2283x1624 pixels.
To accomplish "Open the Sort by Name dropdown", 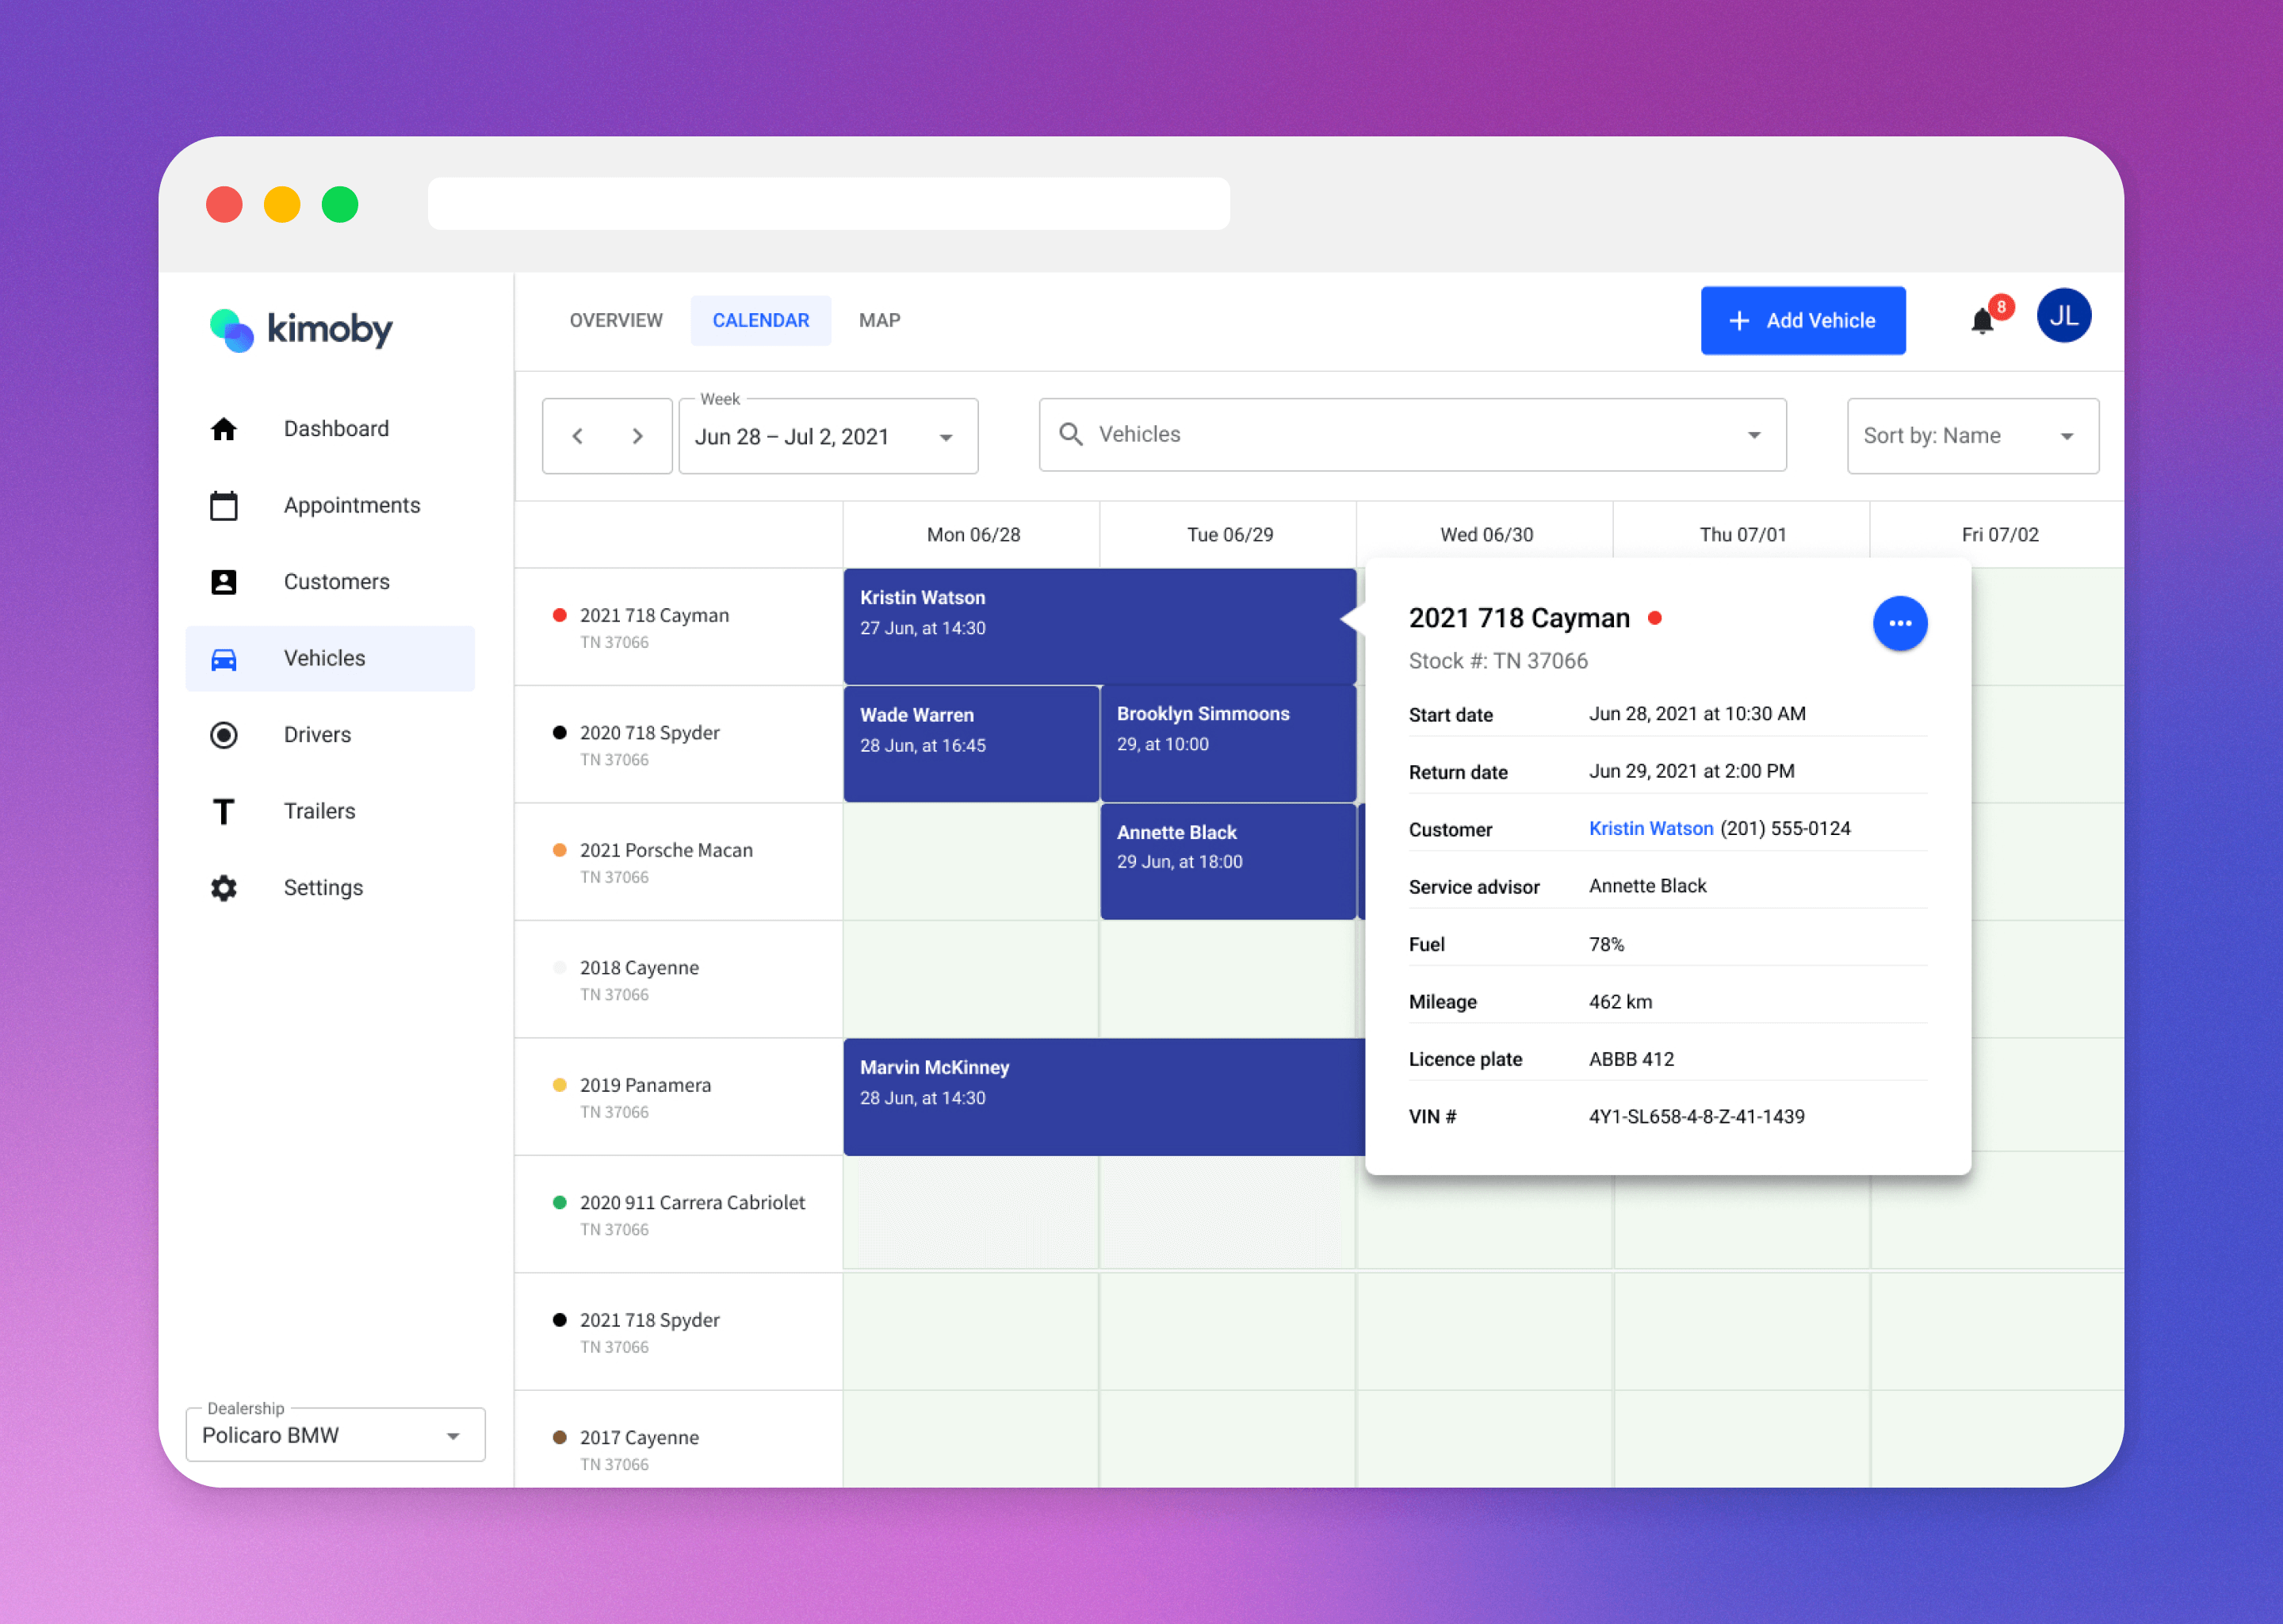I will [x=1971, y=436].
